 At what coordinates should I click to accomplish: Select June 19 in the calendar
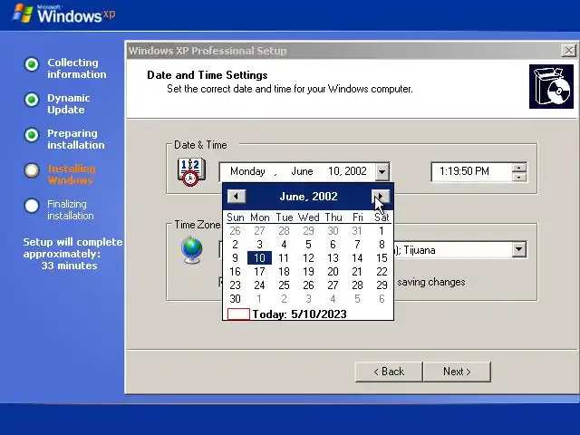point(308,272)
